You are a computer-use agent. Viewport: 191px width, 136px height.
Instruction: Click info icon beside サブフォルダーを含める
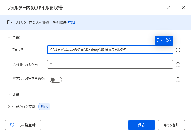point(178,80)
